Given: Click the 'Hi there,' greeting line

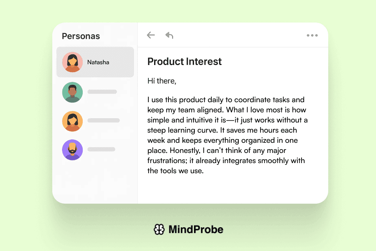Looking at the screenshot, I should pos(162,81).
